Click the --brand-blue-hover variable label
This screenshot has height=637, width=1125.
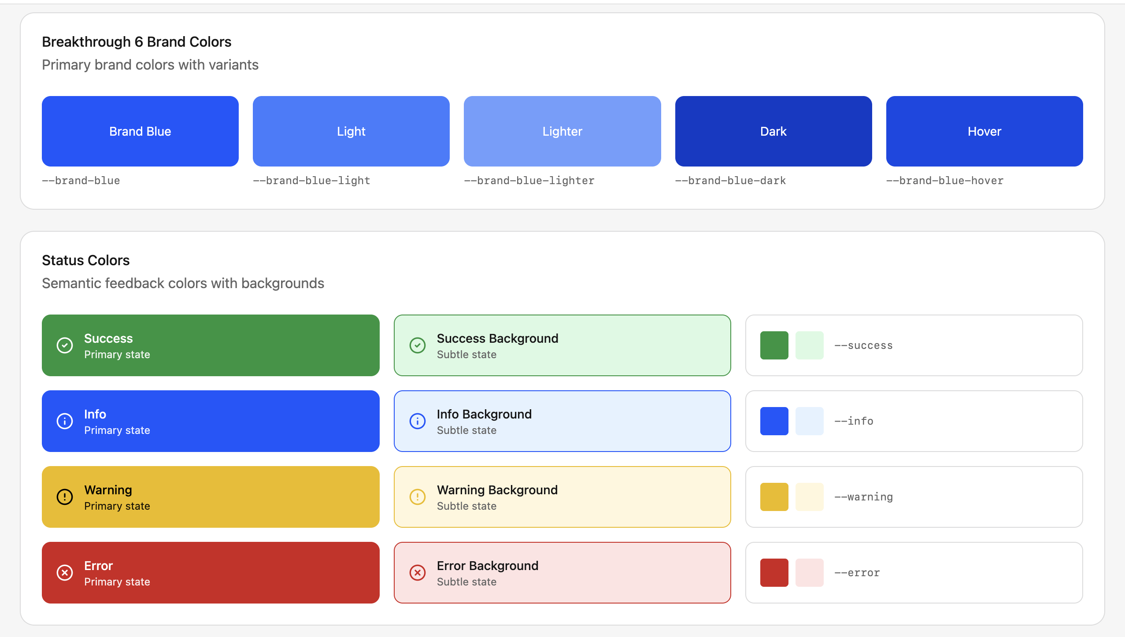tap(945, 180)
